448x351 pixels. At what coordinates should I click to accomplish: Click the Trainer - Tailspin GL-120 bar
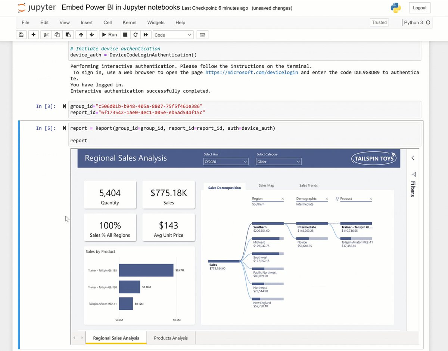[x=130, y=287]
